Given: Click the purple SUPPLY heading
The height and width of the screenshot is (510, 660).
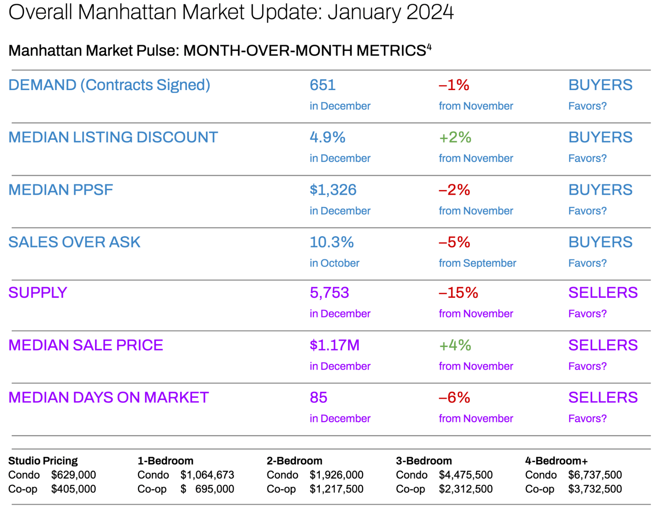Looking at the screenshot, I should coord(37,293).
